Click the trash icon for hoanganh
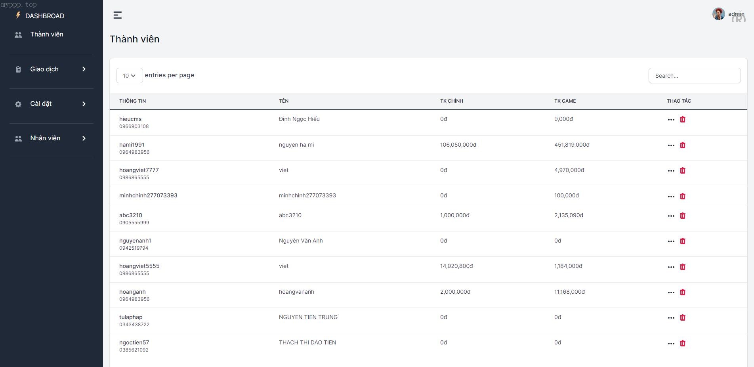Image resolution: width=754 pixels, height=367 pixels. [682, 292]
